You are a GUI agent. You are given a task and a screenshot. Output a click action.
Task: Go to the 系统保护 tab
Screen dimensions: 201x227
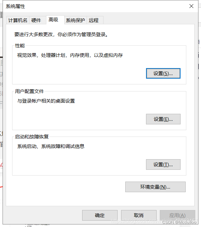coord(75,20)
